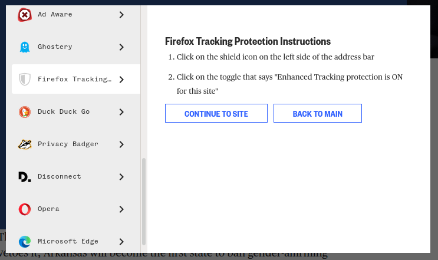Click the blocker list vertical scrollbar

(144, 202)
